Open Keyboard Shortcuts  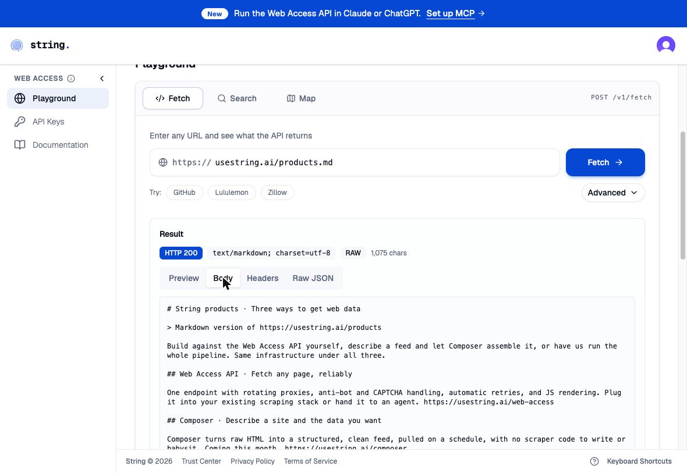point(639,461)
